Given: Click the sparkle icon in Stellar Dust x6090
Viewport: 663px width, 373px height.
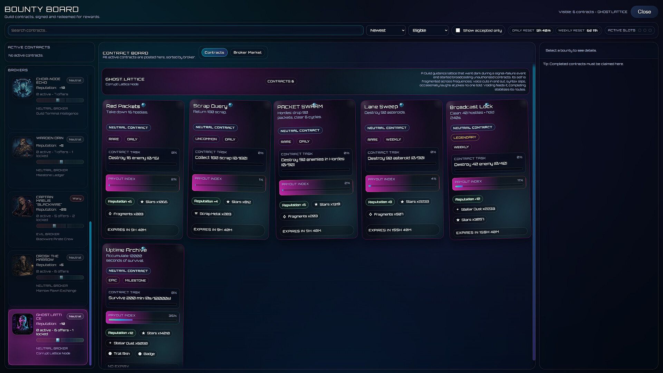Looking at the screenshot, I should coord(110,343).
